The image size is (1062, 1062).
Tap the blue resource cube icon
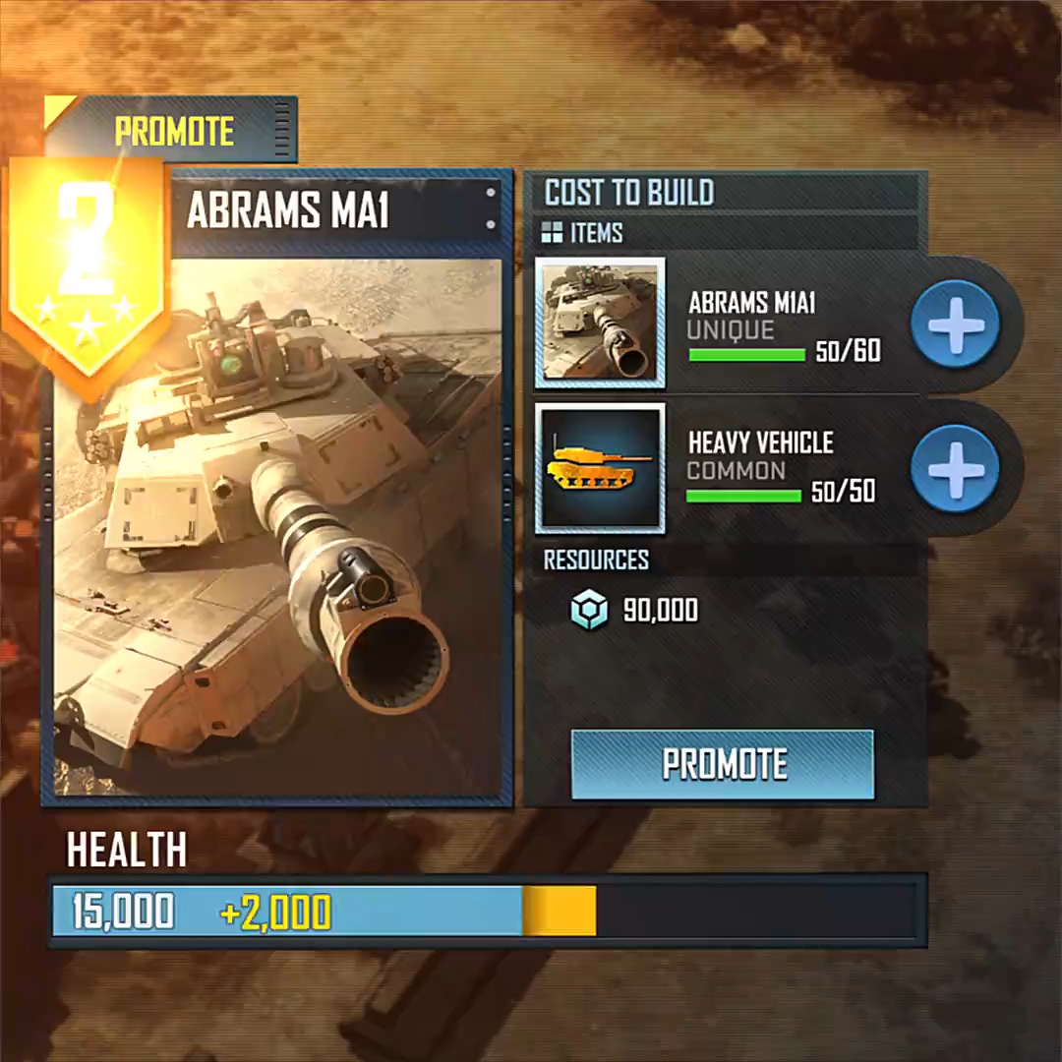(x=589, y=609)
